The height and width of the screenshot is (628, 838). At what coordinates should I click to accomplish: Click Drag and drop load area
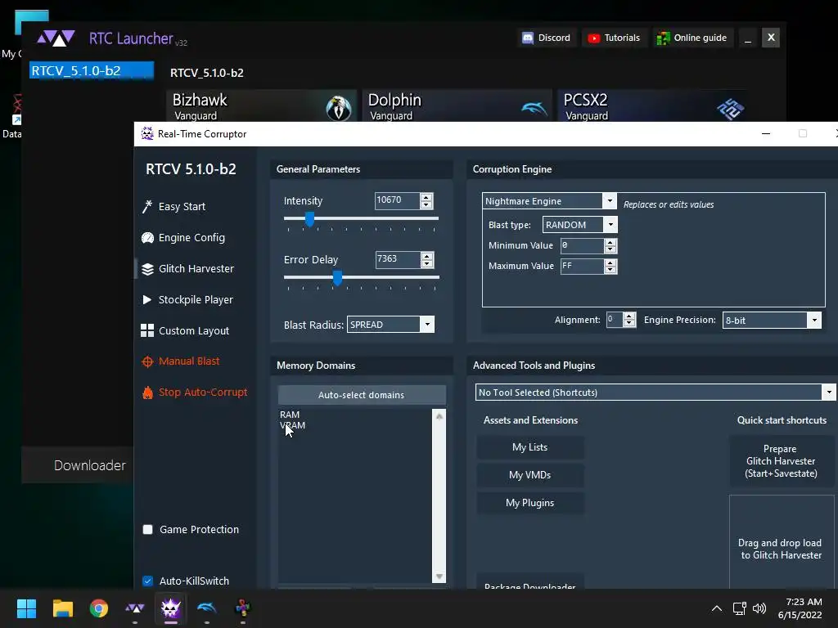pos(782,544)
